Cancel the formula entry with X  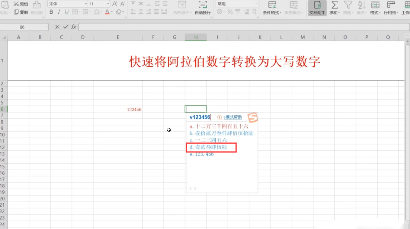coord(57,27)
